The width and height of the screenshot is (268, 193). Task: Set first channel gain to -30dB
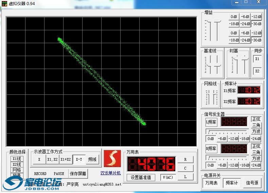[256, 24]
